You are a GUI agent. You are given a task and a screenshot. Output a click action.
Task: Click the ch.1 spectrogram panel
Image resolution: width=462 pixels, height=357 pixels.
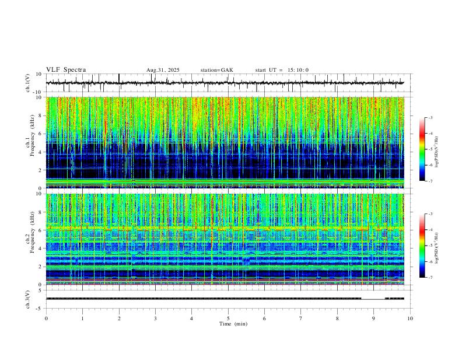point(225,142)
